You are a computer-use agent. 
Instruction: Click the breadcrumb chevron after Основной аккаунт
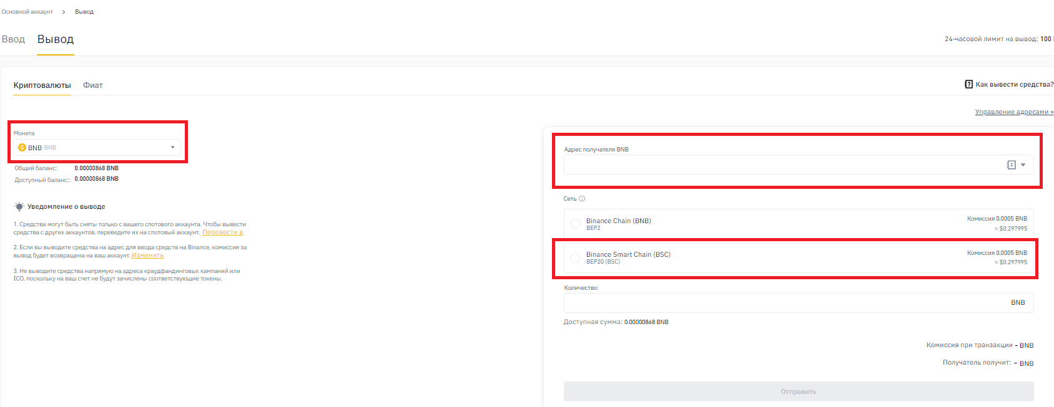pos(64,12)
